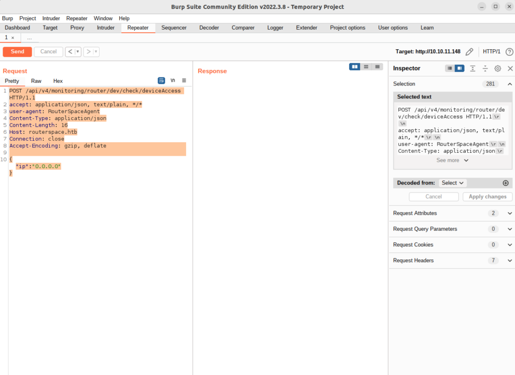
Task: Dock Inspector with left layout icon
Action: pos(450,68)
